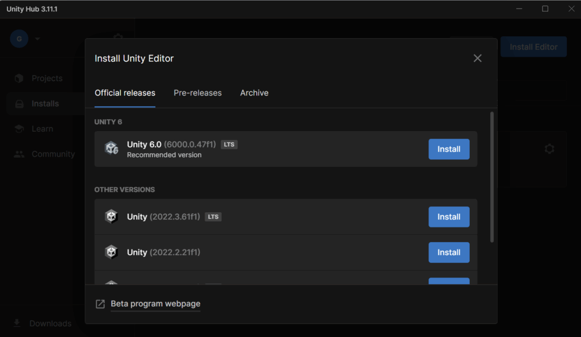
Task: Click the "Recommended version" text
Action: [164, 155]
